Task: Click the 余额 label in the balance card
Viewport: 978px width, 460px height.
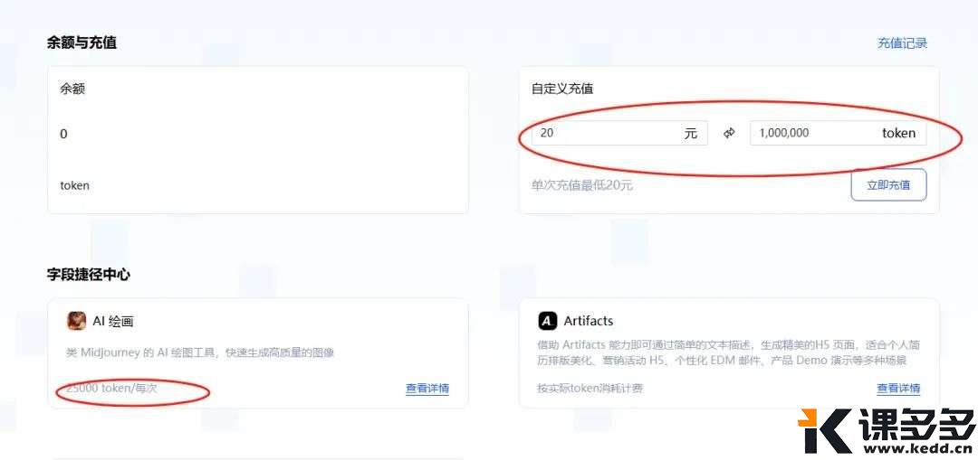Action: pyautogui.click(x=72, y=89)
